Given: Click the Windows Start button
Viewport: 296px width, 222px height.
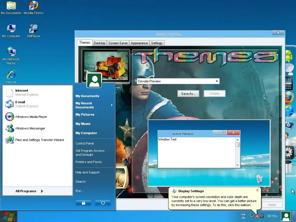Looking at the screenshot, I should click(9, 216).
